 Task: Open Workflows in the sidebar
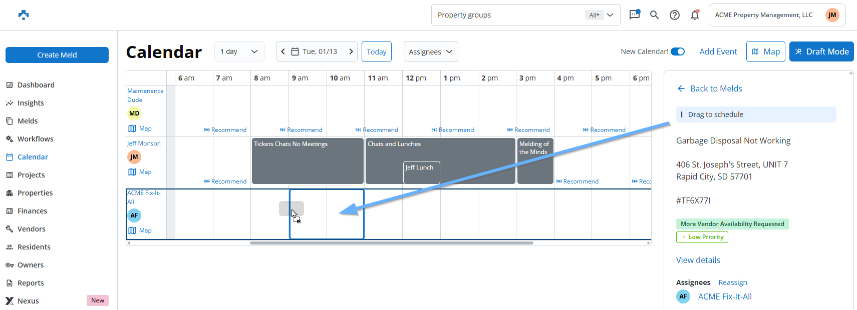(x=35, y=139)
